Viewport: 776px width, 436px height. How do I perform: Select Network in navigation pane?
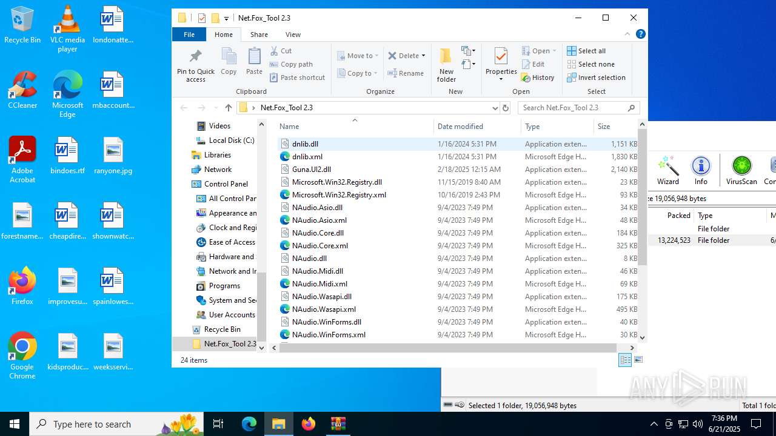[x=218, y=170]
